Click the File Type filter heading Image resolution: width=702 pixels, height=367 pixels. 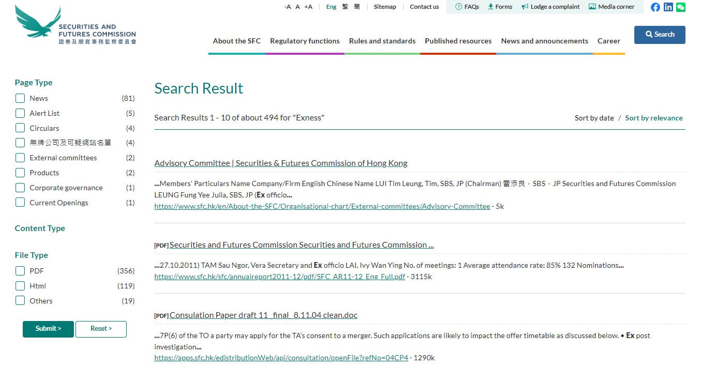click(31, 255)
